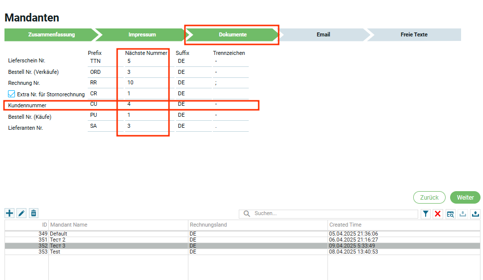Click the Suchen search field
Screen dimensions: 483x280
click(x=334, y=214)
